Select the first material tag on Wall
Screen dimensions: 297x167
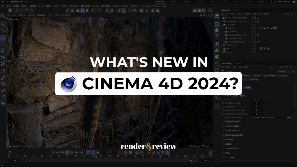click(261, 49)
